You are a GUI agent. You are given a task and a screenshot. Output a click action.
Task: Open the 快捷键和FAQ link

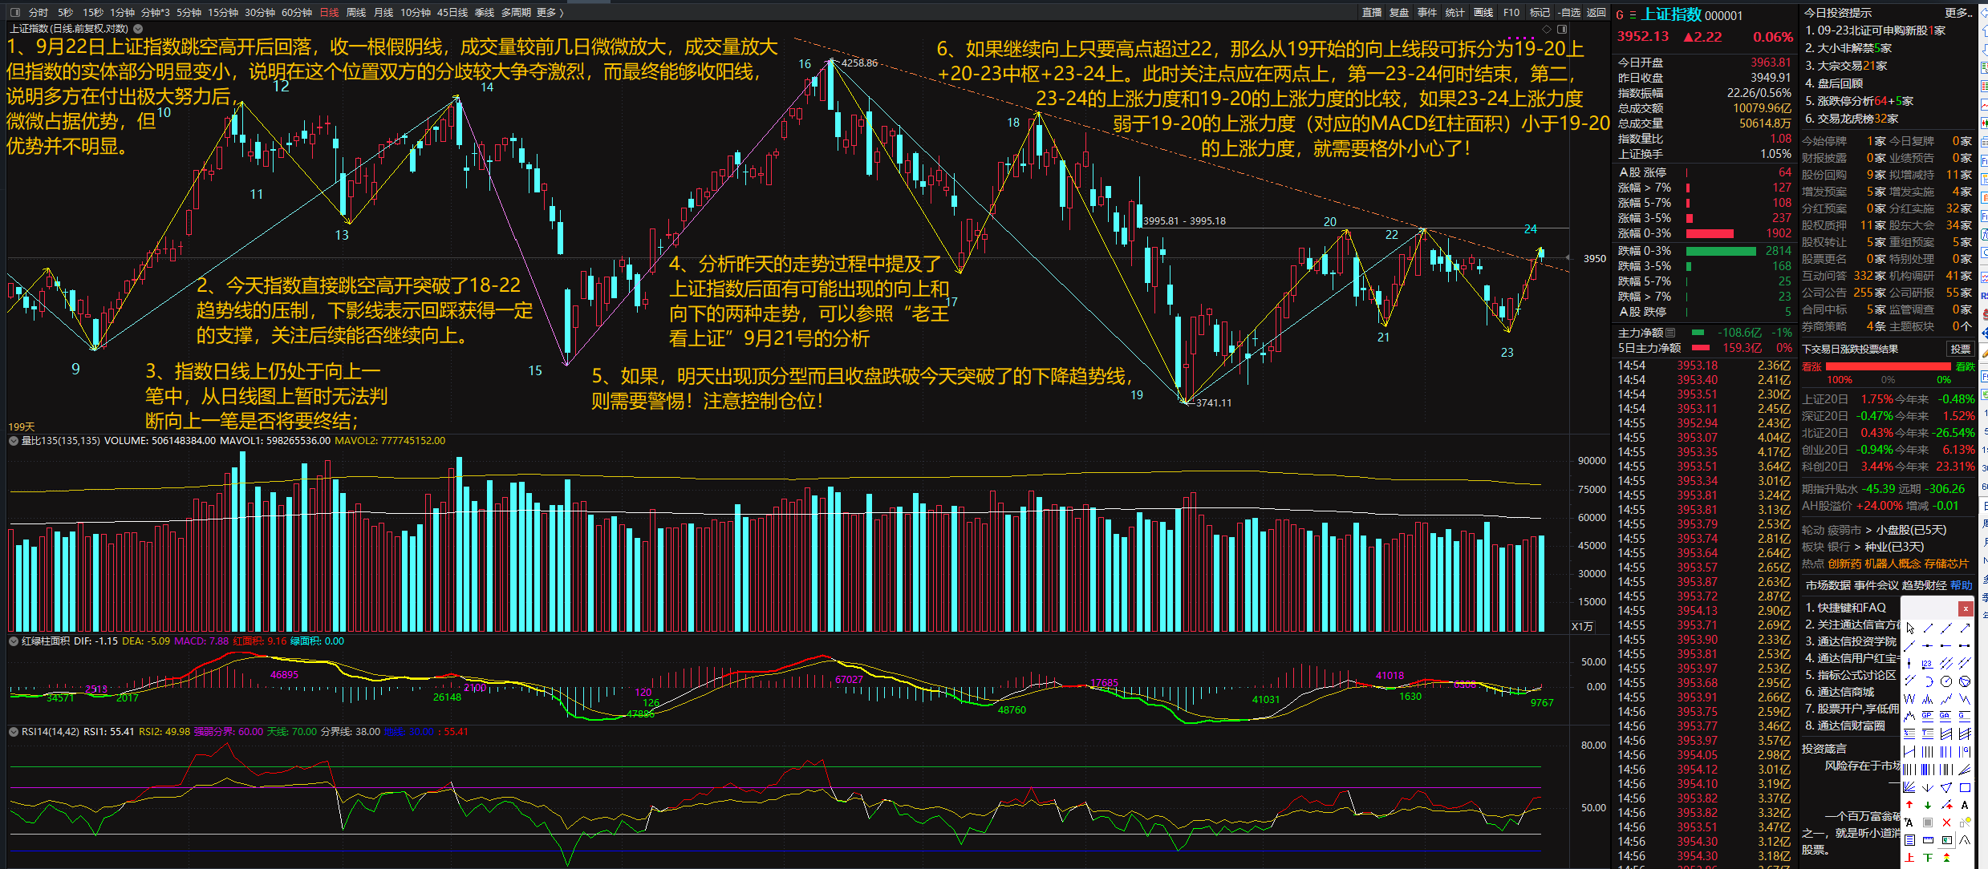[1852, 608]
